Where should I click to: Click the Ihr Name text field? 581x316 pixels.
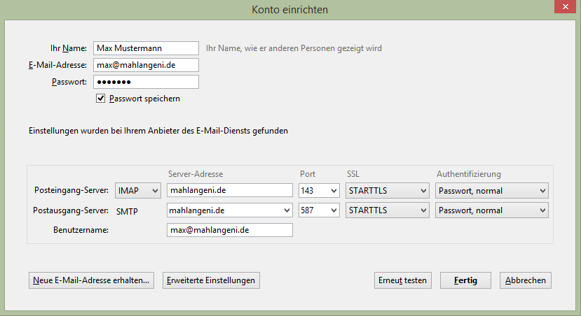146,48
